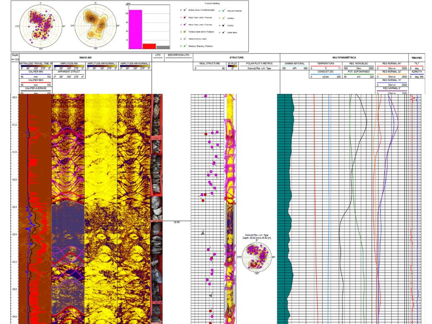Click the Major Open Joint red legend symbol
The image size is (432, 324).
click(185, 17)
